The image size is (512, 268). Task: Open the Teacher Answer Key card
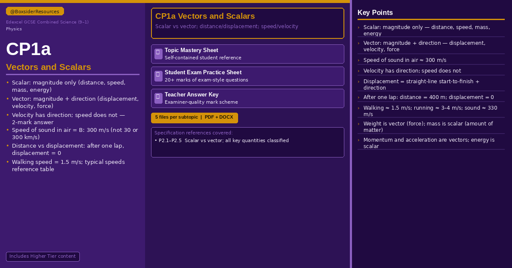[247, 98]
